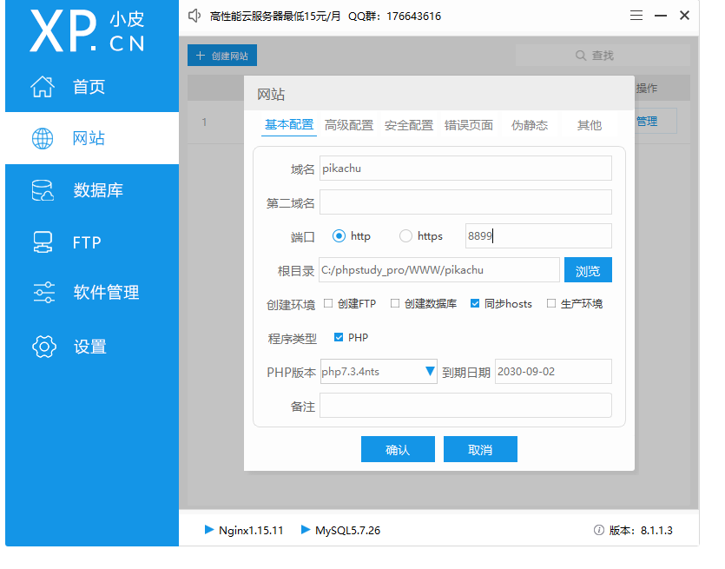Switch to the 高级配置 tab
The width and height of the screenshot is (725, 569).
[349, 125]
